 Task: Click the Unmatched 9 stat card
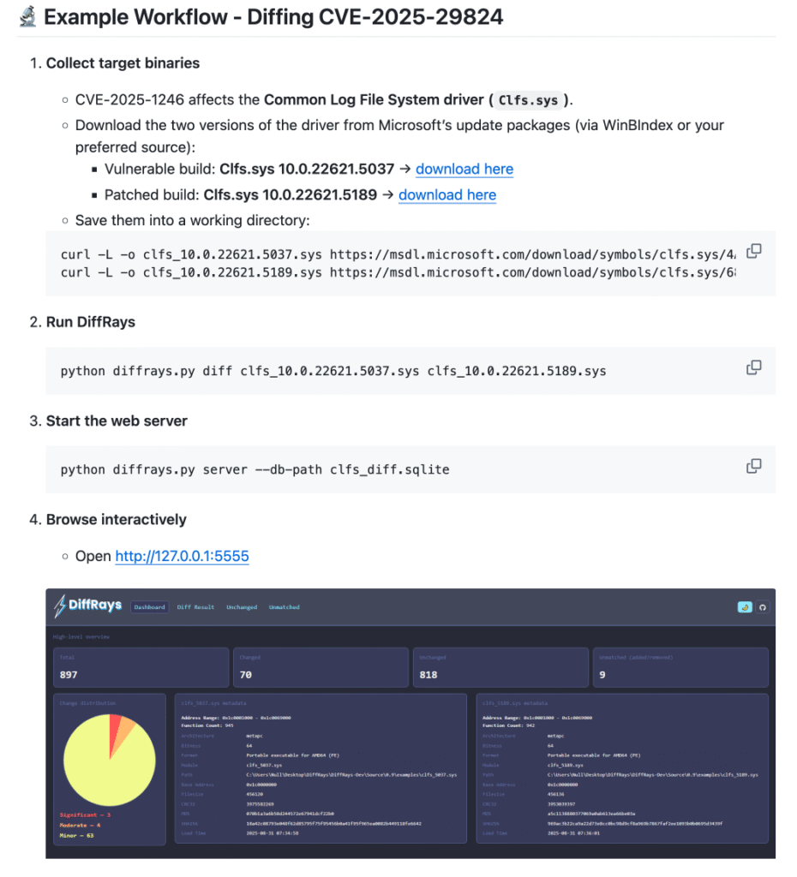pyautogui.click(x=680, y=667)
